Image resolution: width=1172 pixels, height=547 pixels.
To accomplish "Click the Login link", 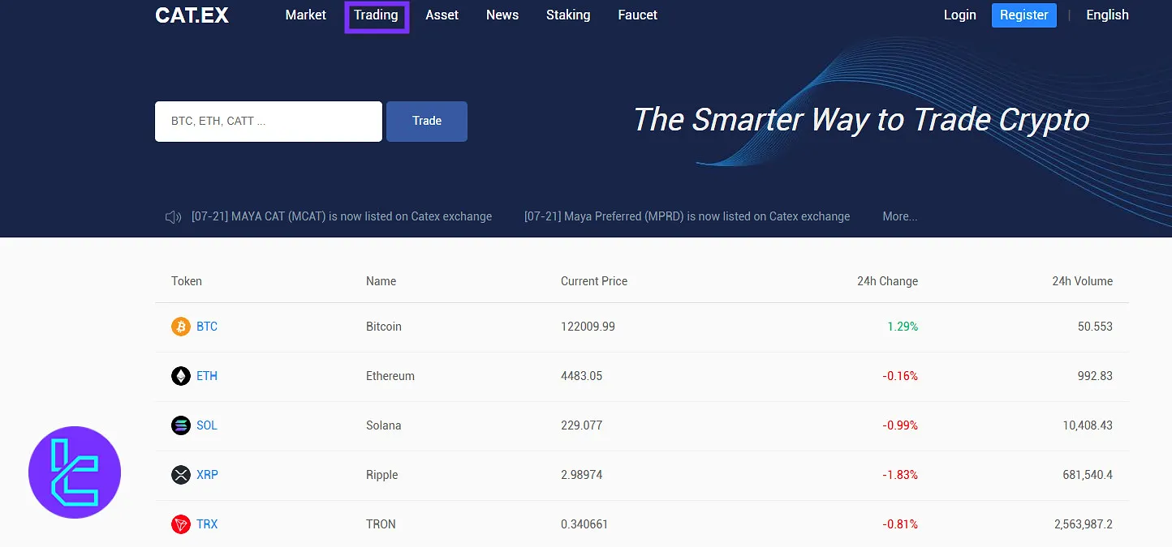I will coord(959,15).
